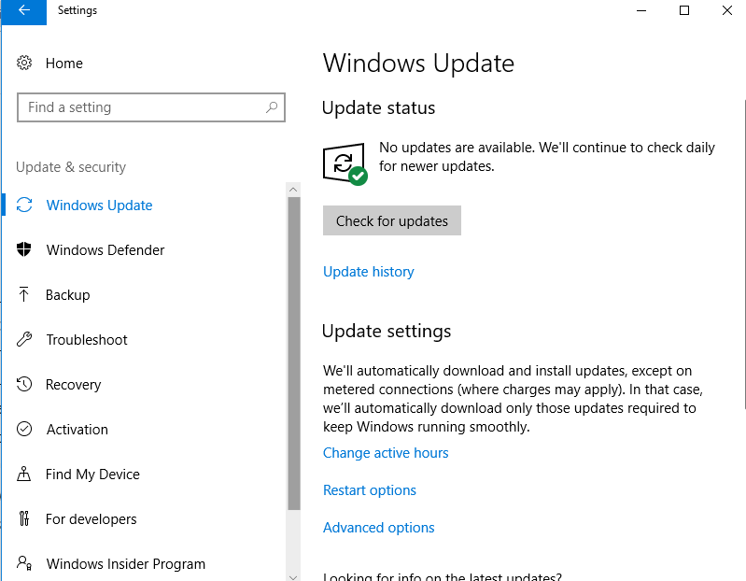Click the Windows Defender shield icon

click(23, 249)
